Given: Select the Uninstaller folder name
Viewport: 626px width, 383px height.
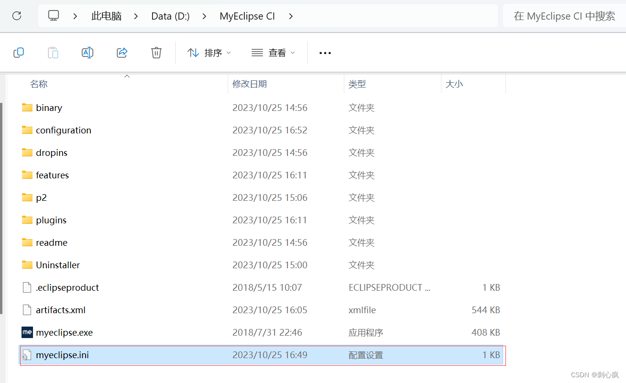Looking at the screenshot, I should coord(58,265).
